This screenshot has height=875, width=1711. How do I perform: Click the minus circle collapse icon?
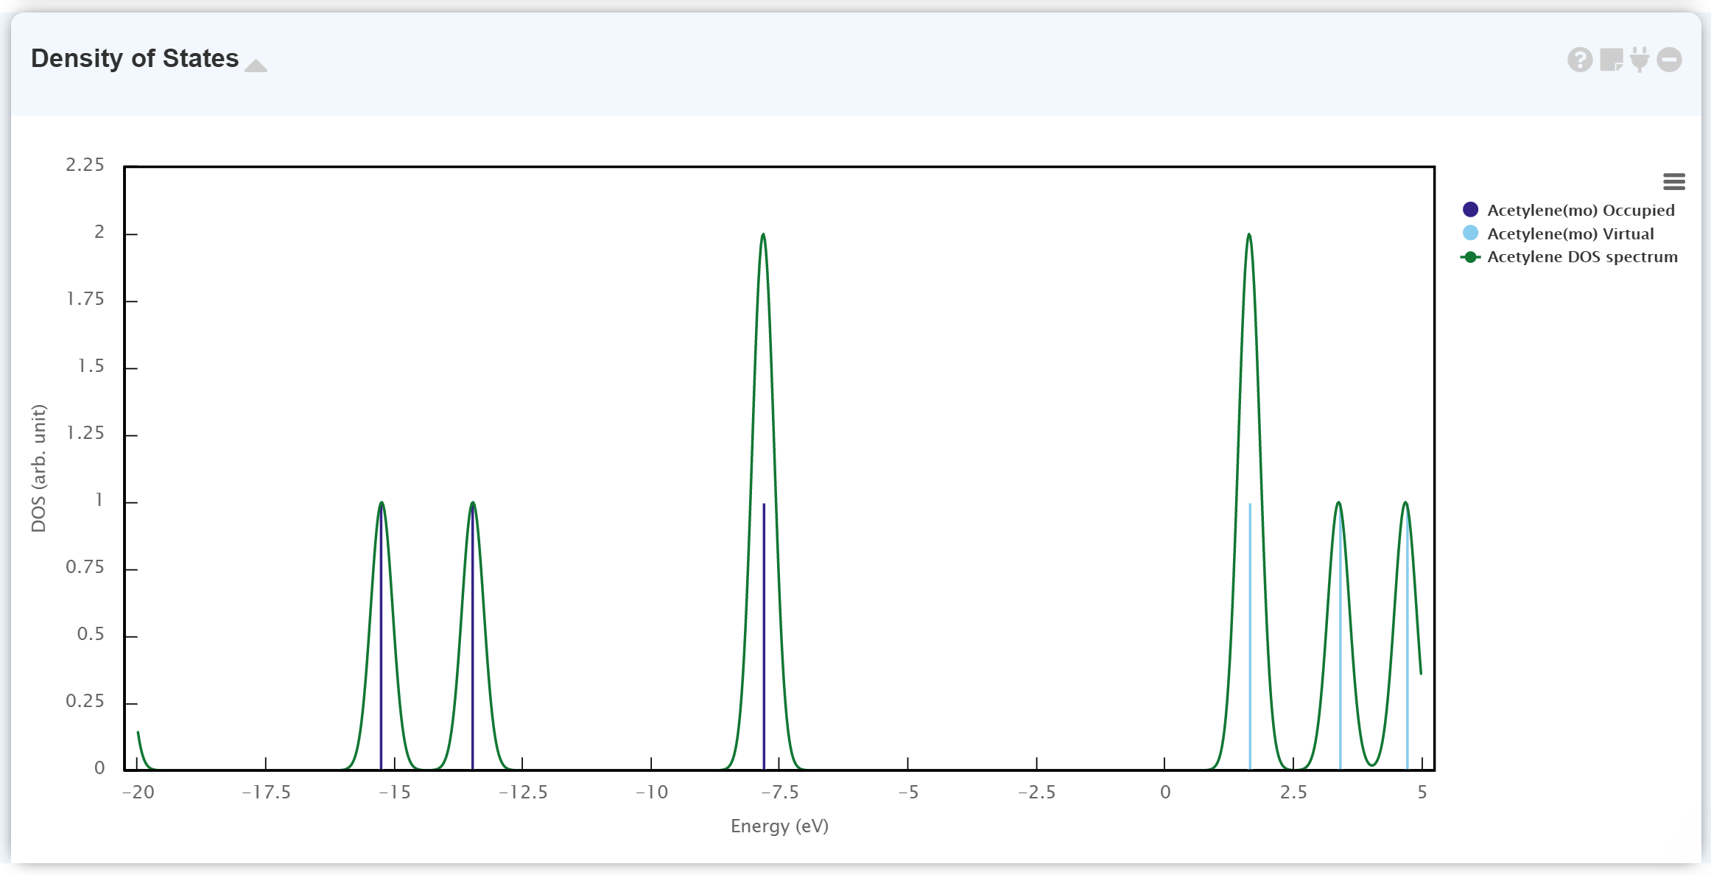click(1669, 60)
